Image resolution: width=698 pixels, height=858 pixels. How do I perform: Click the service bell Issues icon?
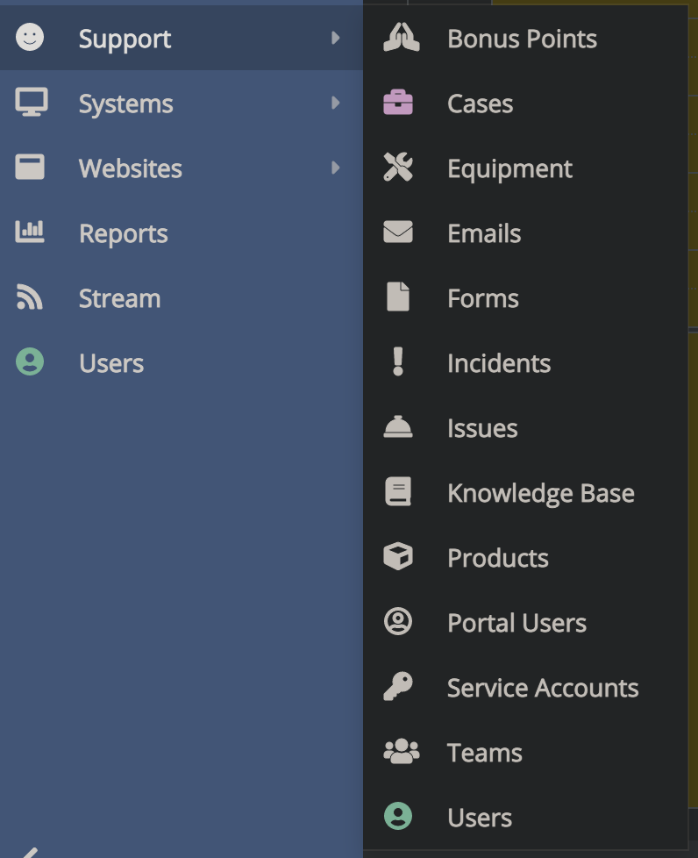pyautogui.click(x=398, y=428)
